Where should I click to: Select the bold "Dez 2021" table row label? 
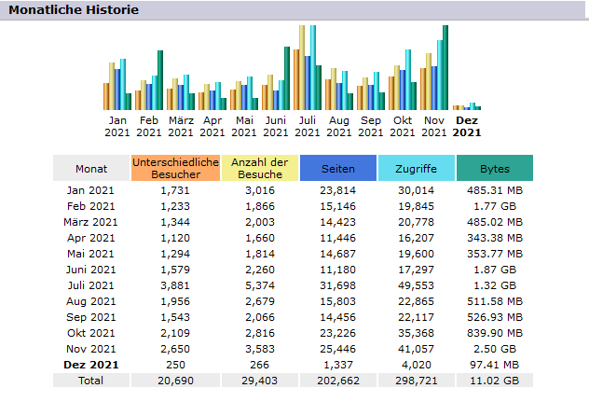(x=91, y=364)
